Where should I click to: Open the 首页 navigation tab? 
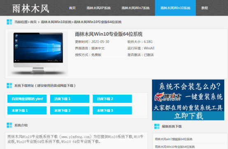tap(72, 8)
